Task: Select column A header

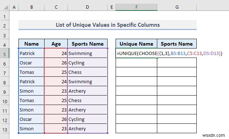Action: pyautogui.click(x=14, y=7)
